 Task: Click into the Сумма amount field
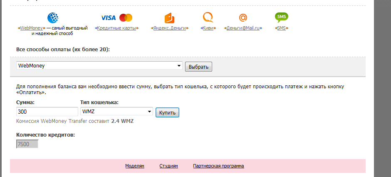tap(47, 112)
